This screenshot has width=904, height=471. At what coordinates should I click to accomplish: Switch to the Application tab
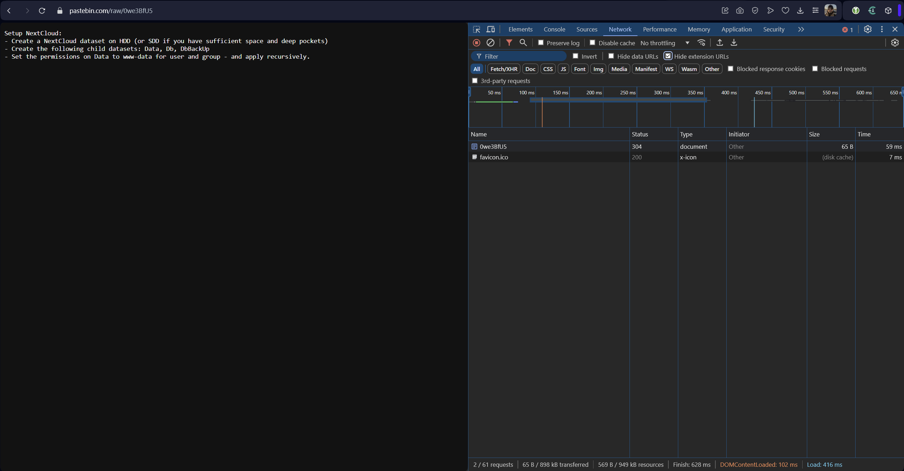pyautogui.click(x=736, y=29)
